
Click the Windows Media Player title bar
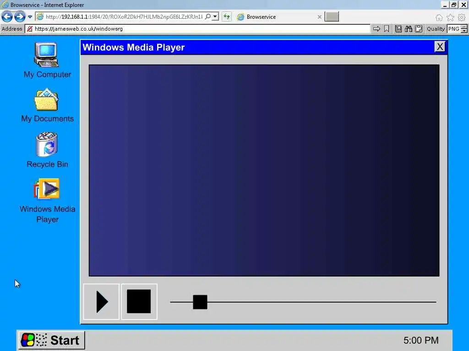click(257, 47)
